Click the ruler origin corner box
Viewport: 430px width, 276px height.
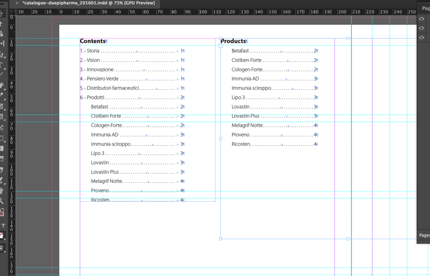pos(12,12)
